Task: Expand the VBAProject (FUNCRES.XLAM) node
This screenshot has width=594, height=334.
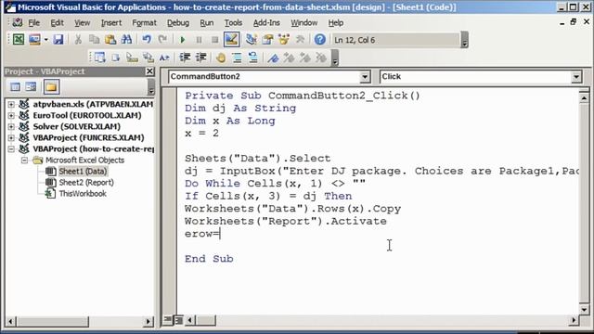Action: 11,138
